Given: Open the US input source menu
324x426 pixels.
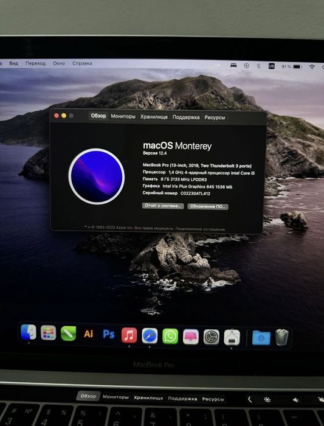Looking at the screenshot, I should coord(271,66).
